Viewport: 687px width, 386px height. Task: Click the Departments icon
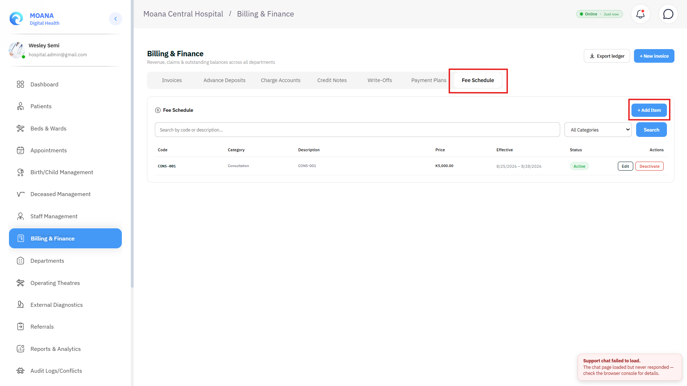click(20, 261)
